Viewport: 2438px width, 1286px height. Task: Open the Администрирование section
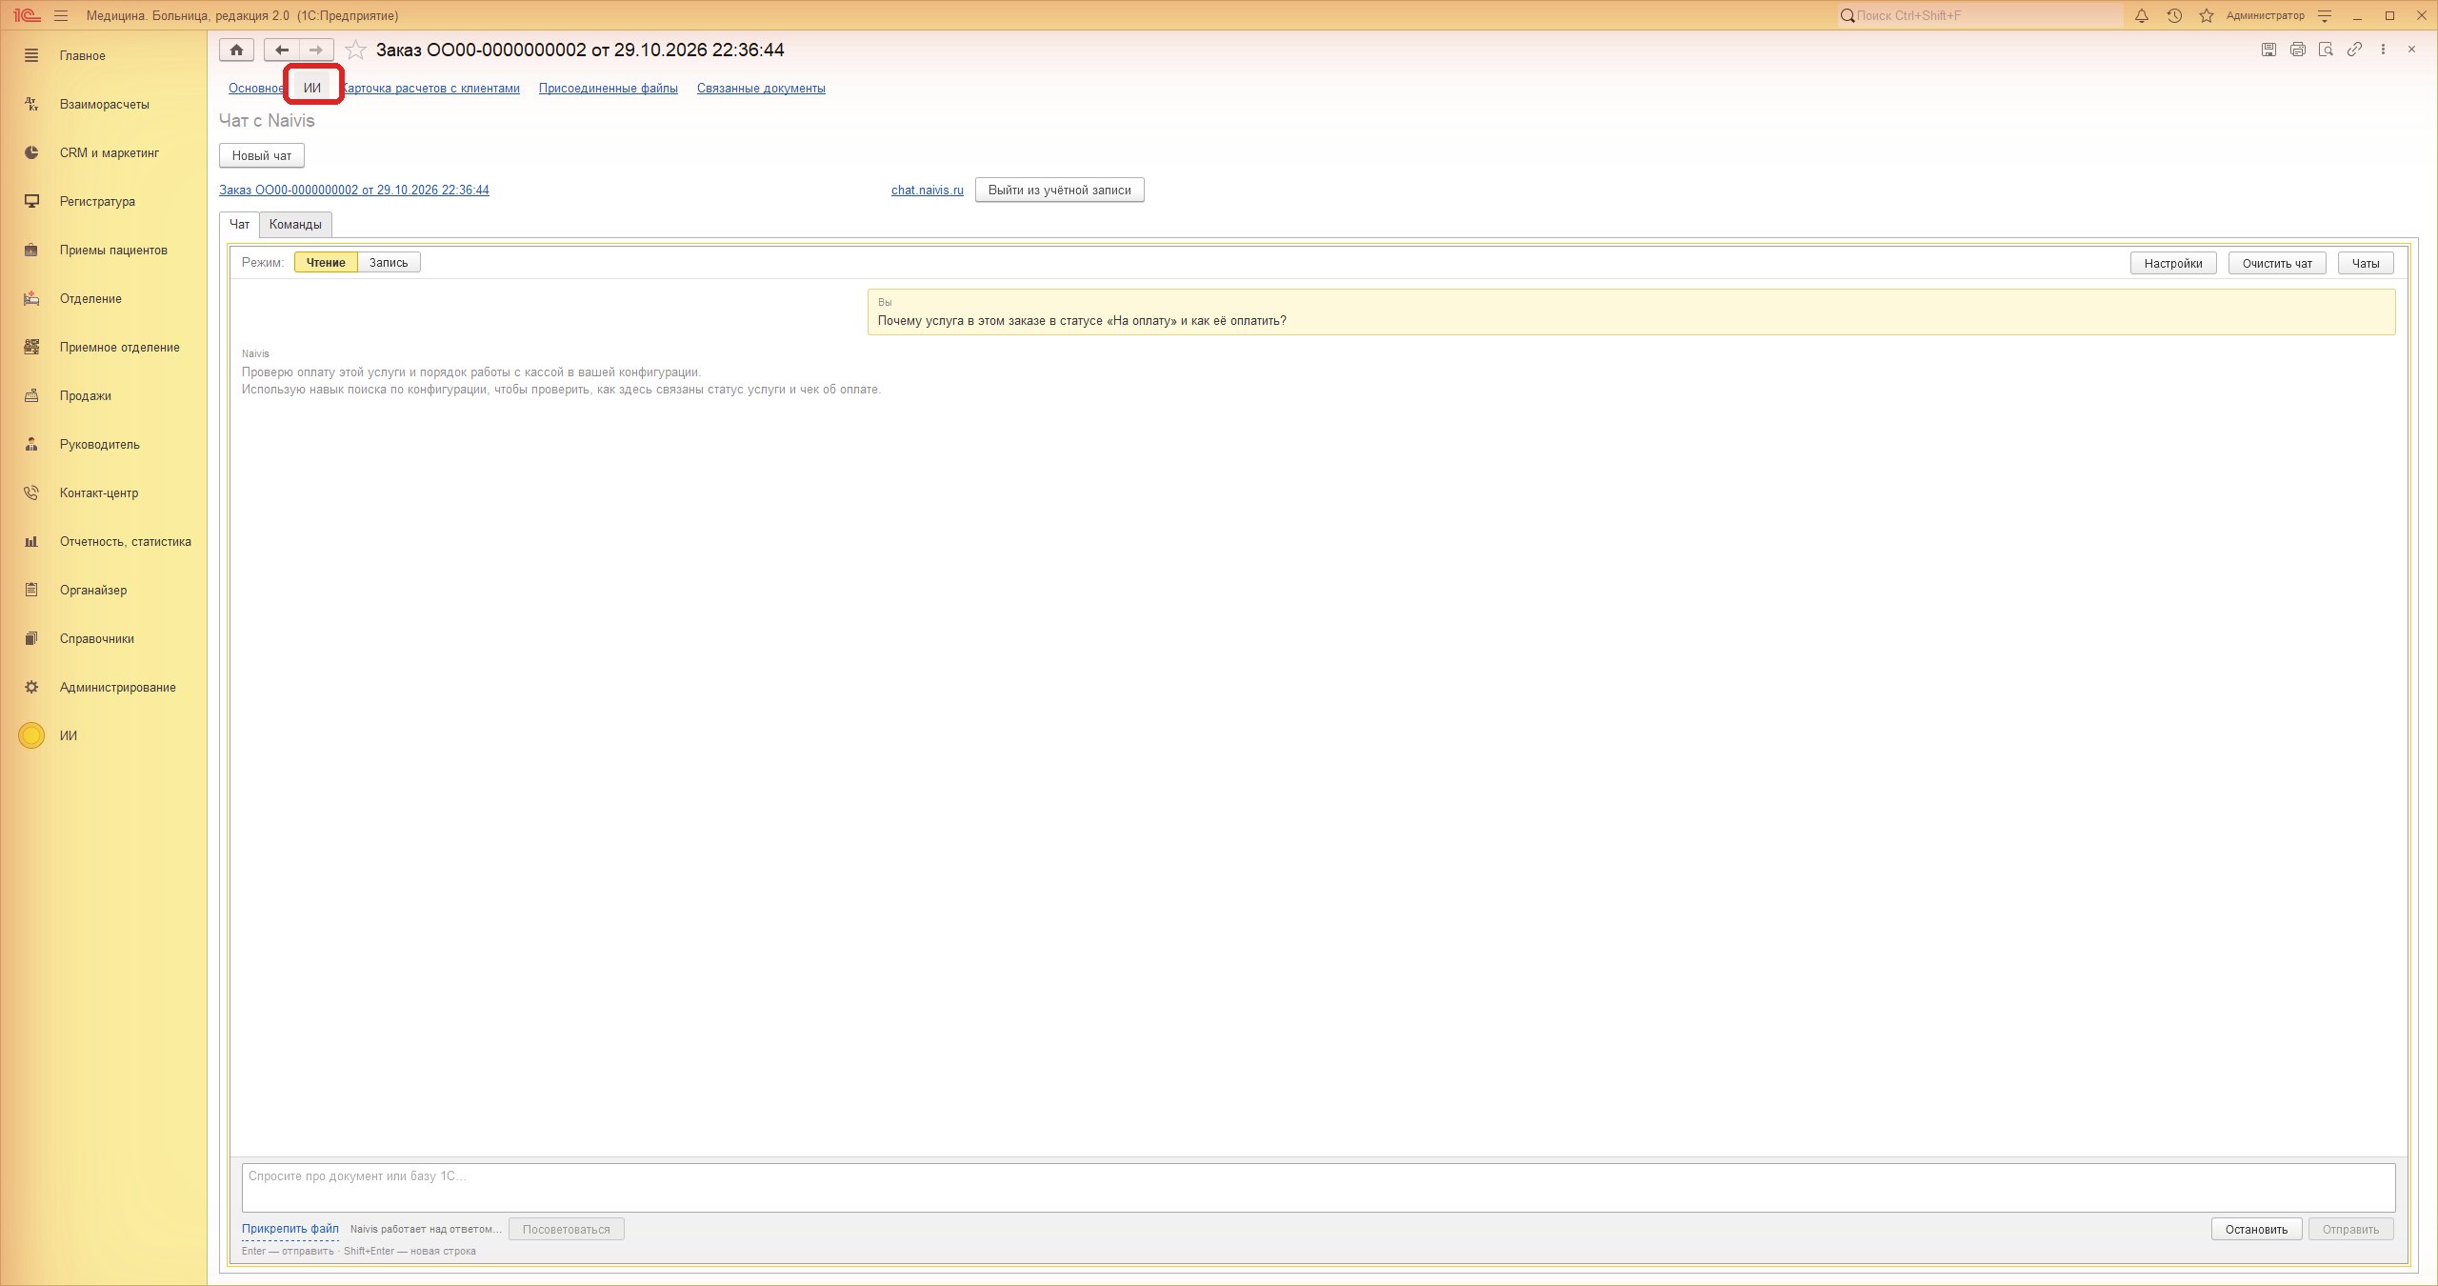coord(104,687)
